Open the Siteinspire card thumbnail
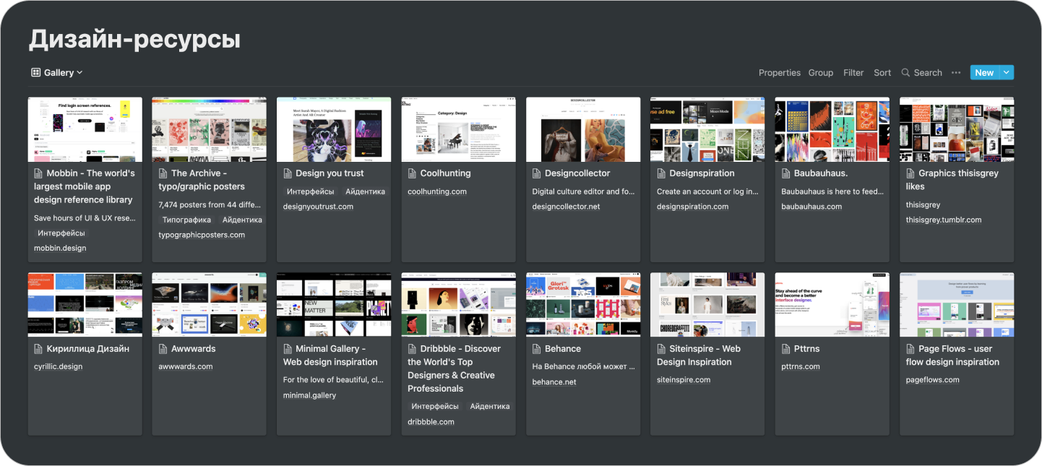Image resolution: width=1042 pixels, height=466 pixels. pyautogui.click(x=707, y=305)
